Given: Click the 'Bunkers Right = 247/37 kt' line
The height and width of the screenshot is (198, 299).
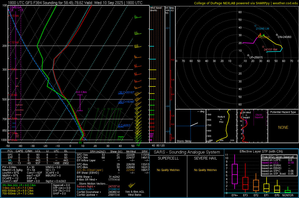Looking at the screenshot, I should coord(98,186).
